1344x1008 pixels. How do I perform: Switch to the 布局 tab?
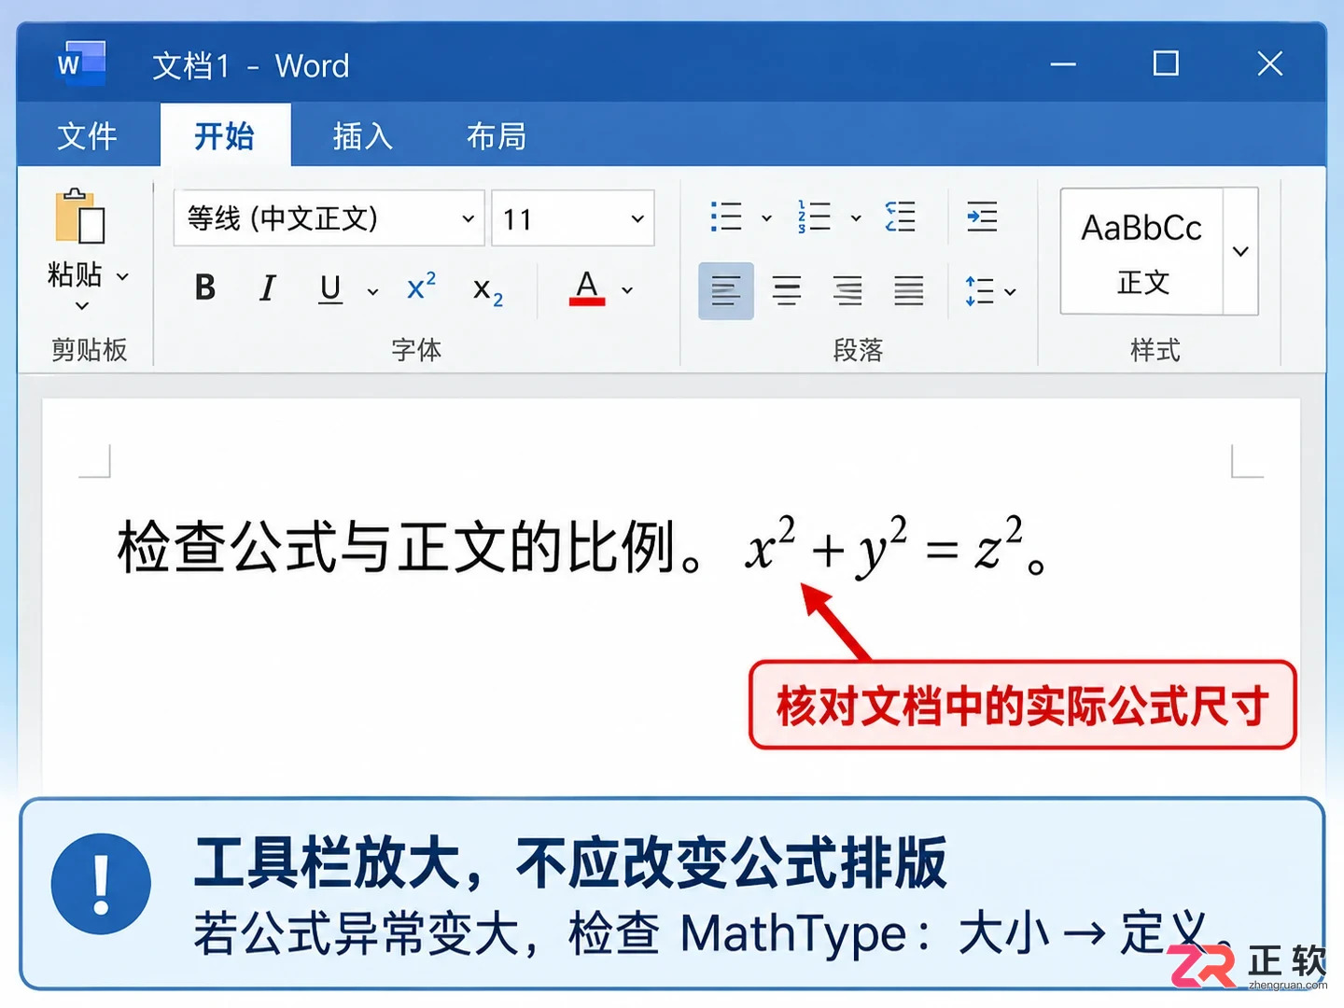497,136
